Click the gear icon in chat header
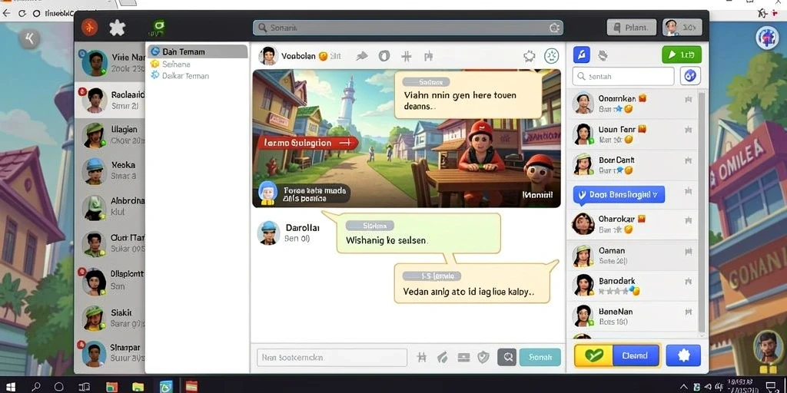 529,56
